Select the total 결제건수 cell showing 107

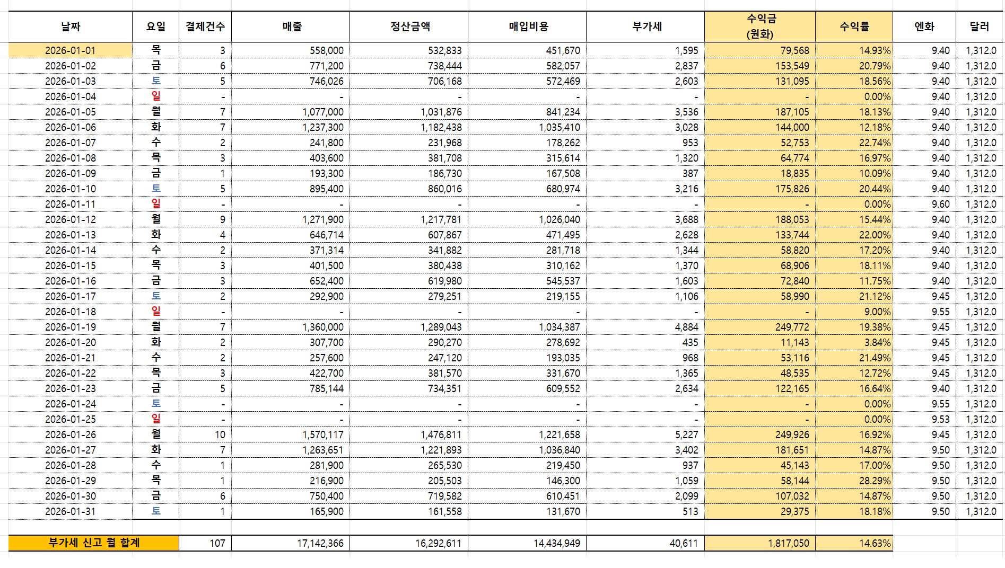click(x=205, y=543)
